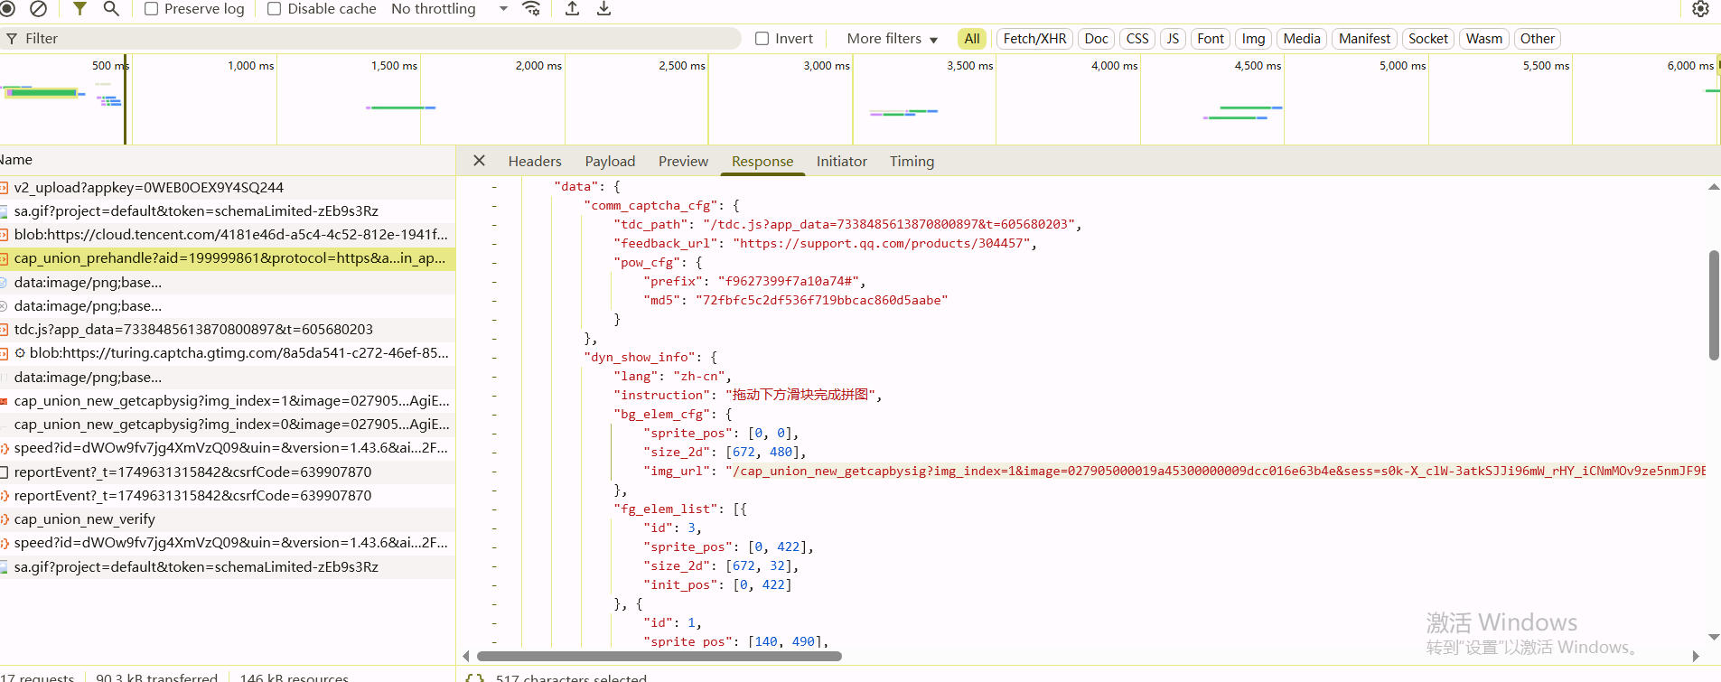1721x682 pixels.
Task: Tick the Disable cache checkbox
Action: 275,9
